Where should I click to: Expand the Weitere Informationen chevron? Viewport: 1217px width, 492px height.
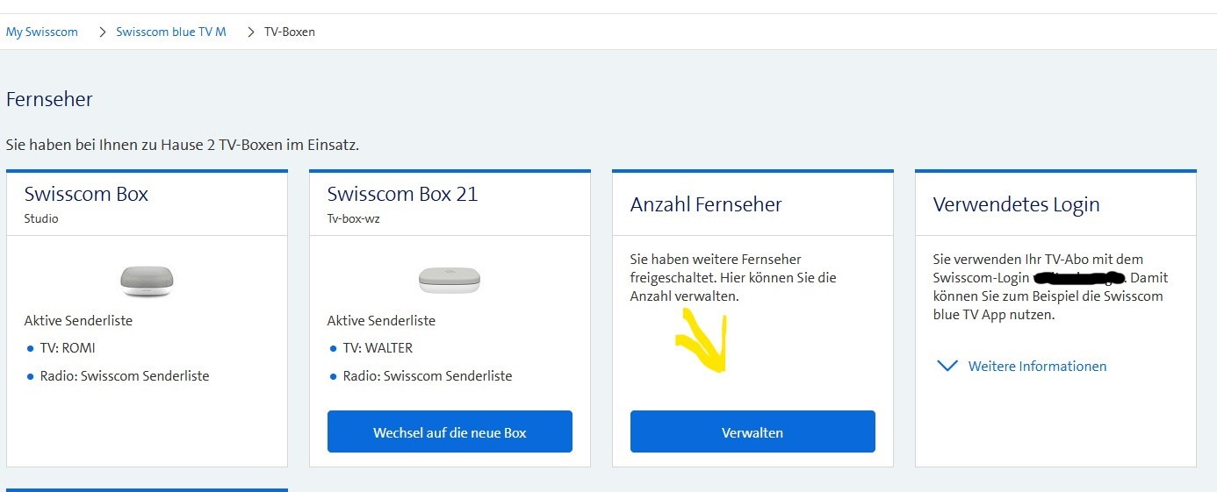(x=947, y=366)
